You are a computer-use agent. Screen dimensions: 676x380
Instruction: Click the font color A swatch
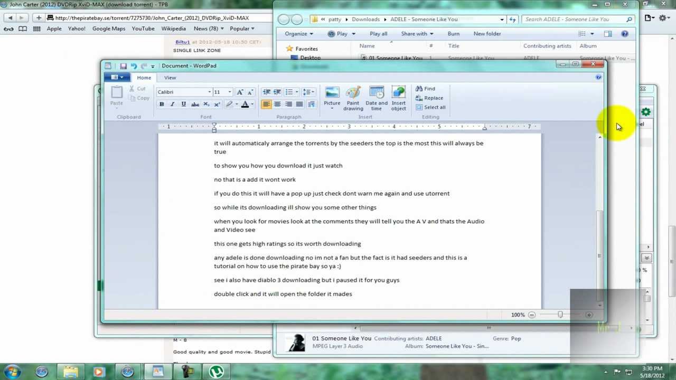tap(245, 104)
